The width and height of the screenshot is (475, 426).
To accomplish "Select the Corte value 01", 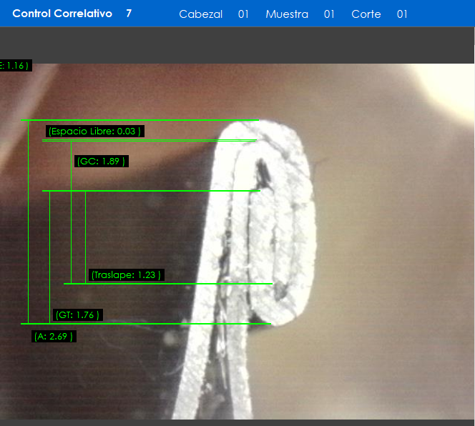I will [x=402, y=14].
